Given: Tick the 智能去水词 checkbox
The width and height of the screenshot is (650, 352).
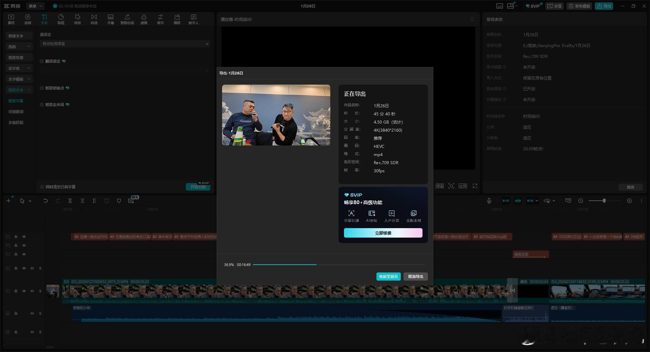Looking at the screenshot, I should point(42,105).
